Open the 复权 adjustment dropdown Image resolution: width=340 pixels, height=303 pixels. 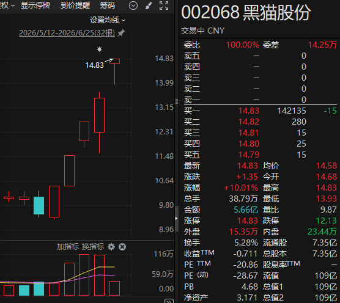[x=7, y=5]
